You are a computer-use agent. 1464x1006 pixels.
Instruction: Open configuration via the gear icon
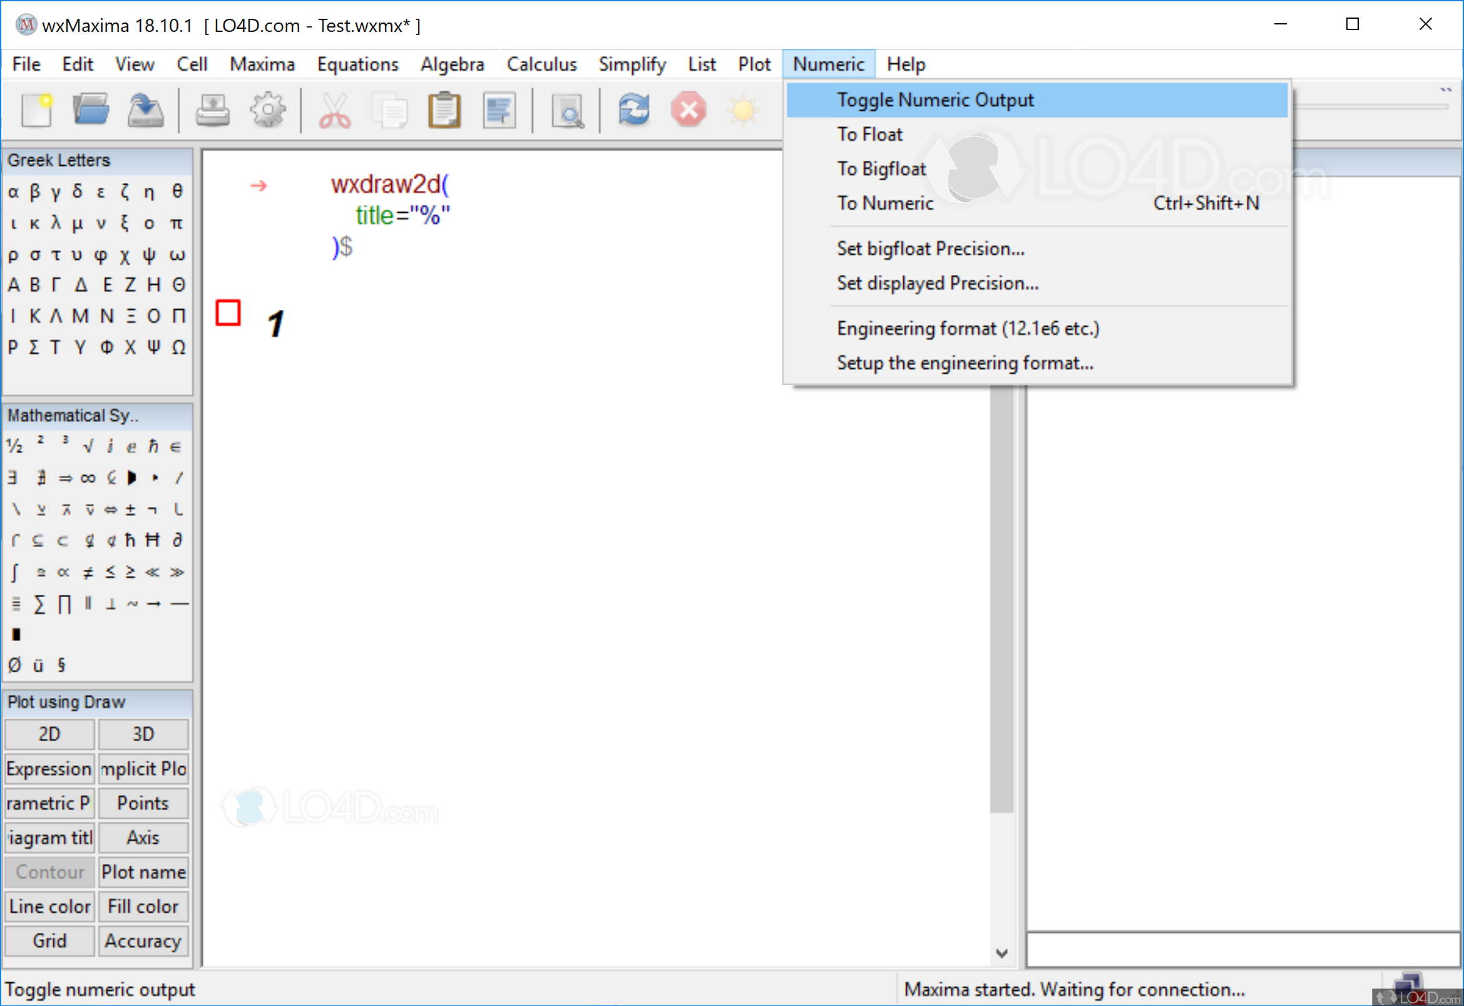(x=267, y=110)
